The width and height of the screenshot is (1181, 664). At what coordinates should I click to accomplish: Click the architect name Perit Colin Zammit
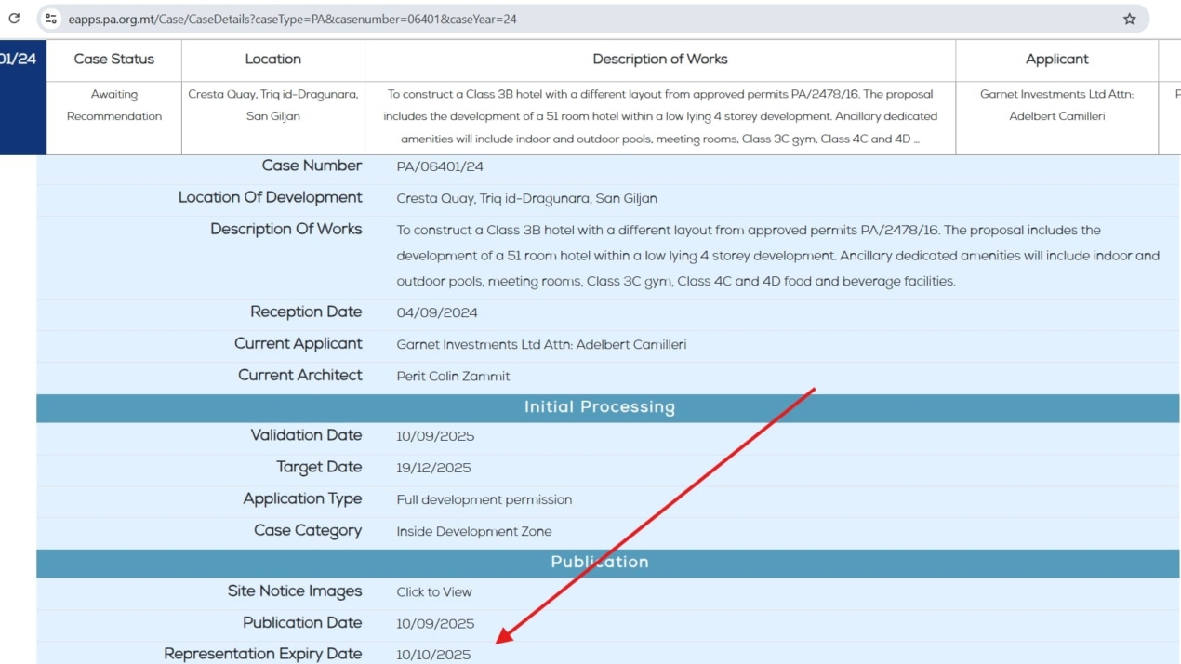tap(453, 377)
